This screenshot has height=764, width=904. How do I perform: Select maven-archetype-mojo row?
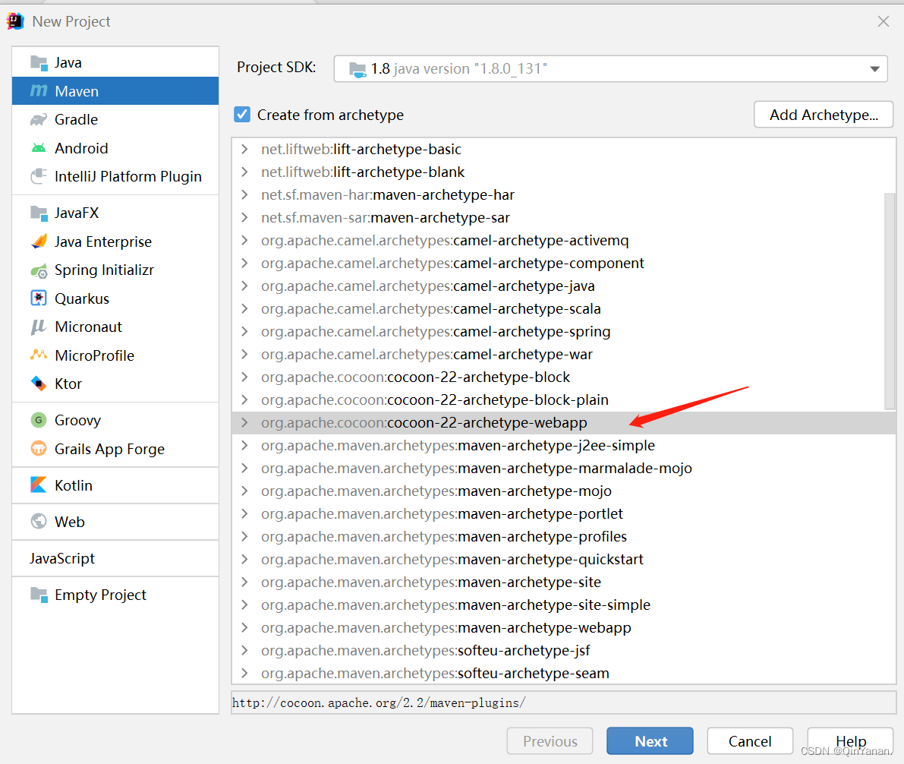tap(563, 491)
